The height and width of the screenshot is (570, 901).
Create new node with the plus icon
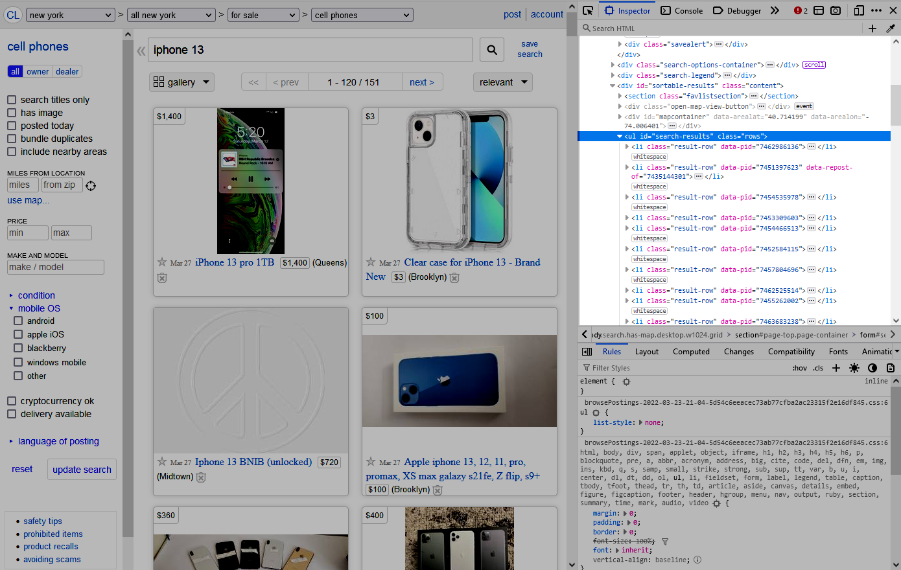tap(872, 28)
